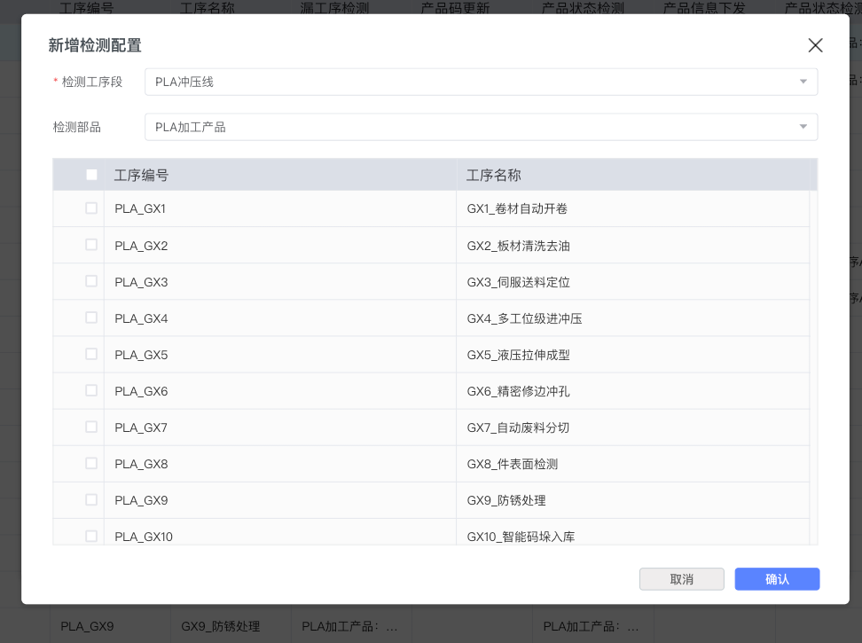Viewport: 862px width, 643px height.
Task: Enable the PLA_GX4 row checkbox
Action: tap(91, 318)
